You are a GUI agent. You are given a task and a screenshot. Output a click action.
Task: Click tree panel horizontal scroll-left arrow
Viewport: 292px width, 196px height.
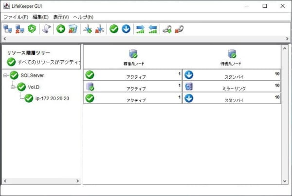(x=5, y=181)
